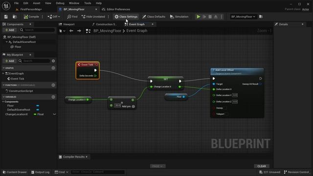The image size is (313, 176).
Task: Open the Diff dropdown
Action: pos(54,17)
